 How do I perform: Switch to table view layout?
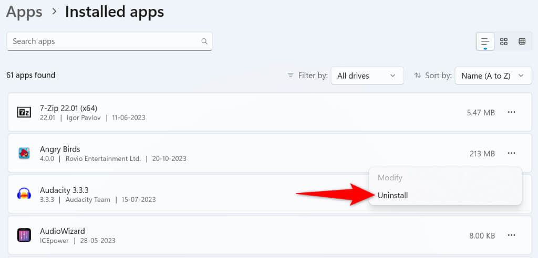tap(522, 41)
